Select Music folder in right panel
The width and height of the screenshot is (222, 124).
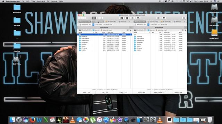tap(160, 46)
